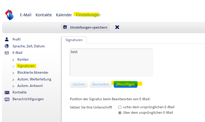Click the contact card icon beside Kontakte
The width and height of the screenshot is (205, 122).
click(7, 92)
